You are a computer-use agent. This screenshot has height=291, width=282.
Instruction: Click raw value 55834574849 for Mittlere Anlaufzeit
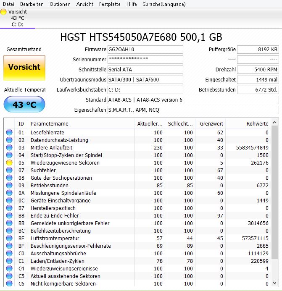coord(252,148)
